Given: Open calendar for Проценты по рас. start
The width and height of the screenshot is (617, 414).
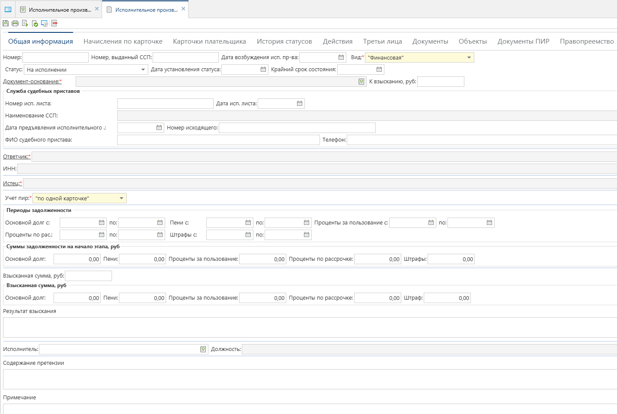Looking at the screenshot, I should pos(102,235).
